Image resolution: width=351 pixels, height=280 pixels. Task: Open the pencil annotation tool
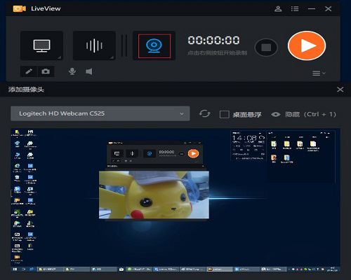pyautogui.click(x=29, y=71)
